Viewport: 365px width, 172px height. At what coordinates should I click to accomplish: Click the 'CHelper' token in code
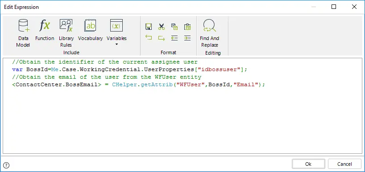[124, 84]
